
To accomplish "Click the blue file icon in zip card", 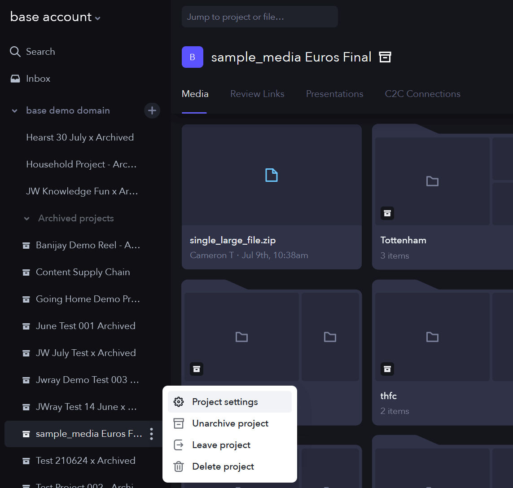I will 272,175.
